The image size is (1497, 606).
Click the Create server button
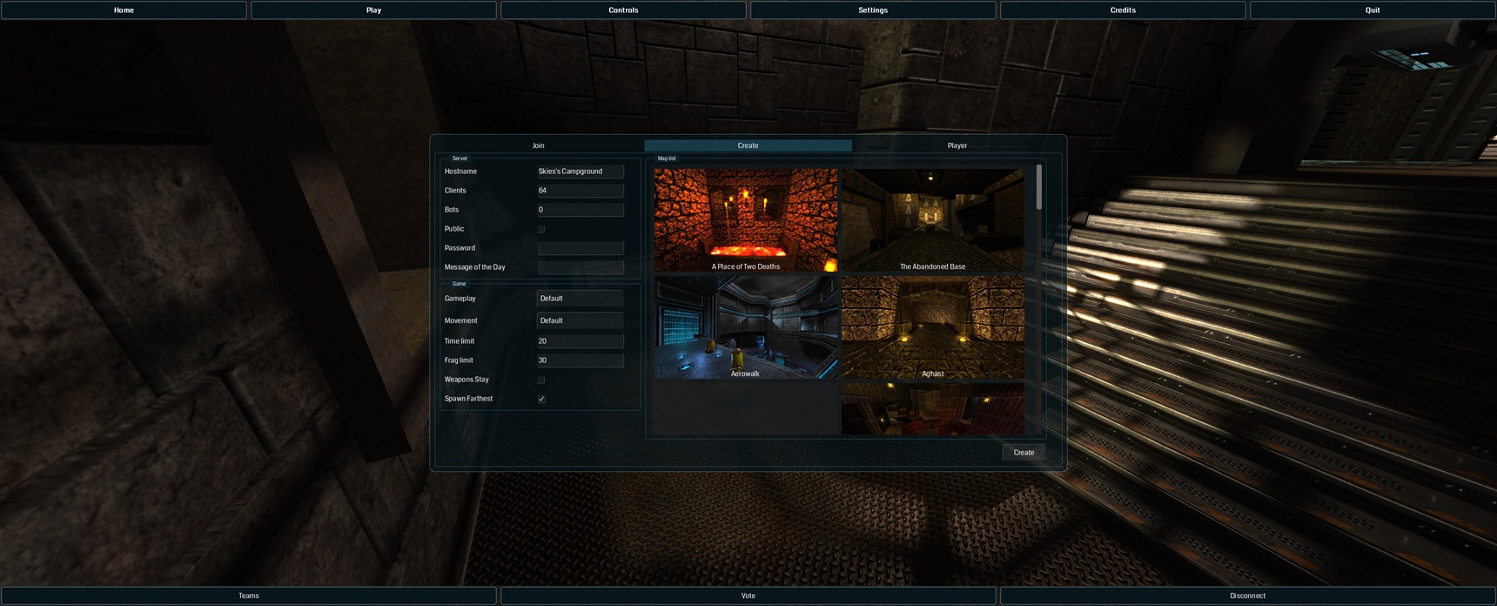(1024, 453)
